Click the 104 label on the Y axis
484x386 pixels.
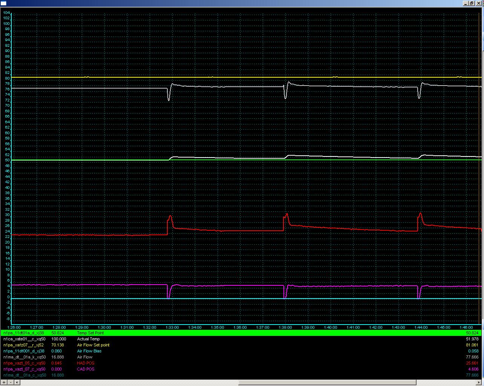point(6,12)
